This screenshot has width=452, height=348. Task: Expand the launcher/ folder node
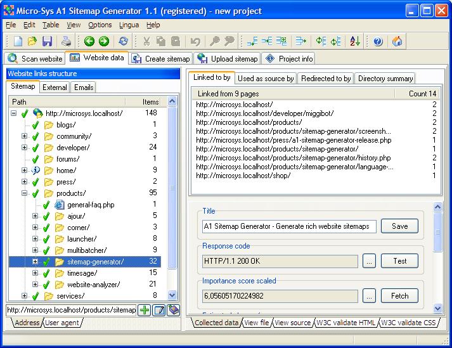[x=35, y=238]
